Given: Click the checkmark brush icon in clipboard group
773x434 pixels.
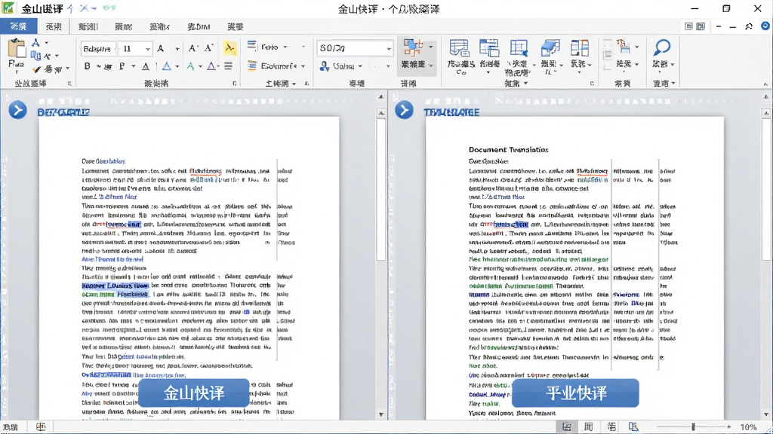Looking at the screenshot, I should (x=36, y=69).
